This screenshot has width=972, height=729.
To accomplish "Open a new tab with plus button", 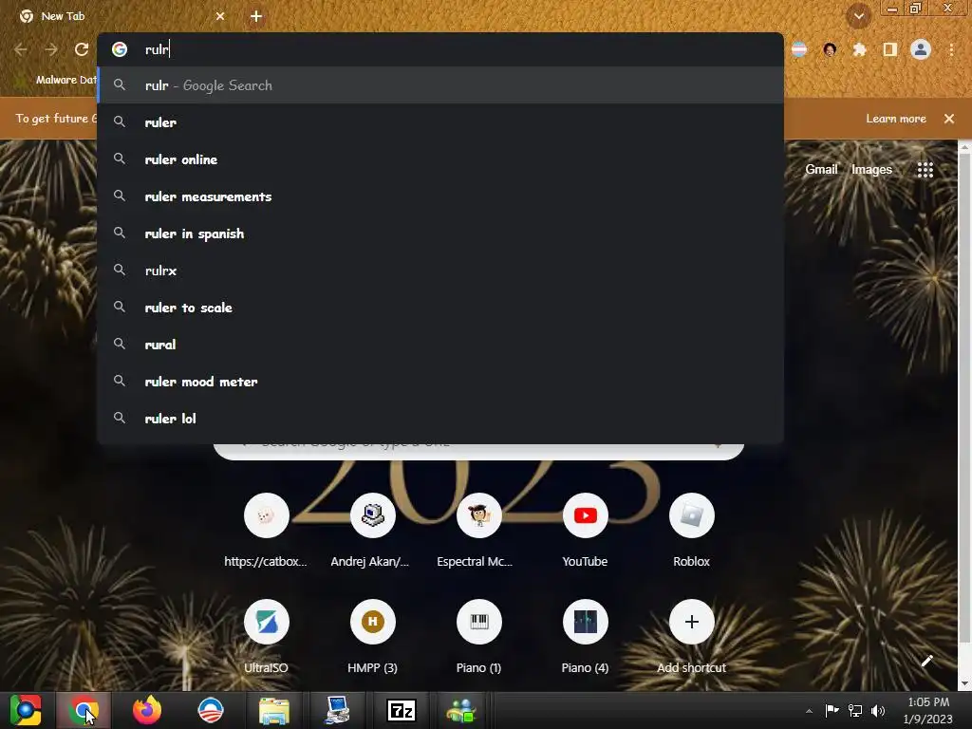I will [x=256, y=16].
